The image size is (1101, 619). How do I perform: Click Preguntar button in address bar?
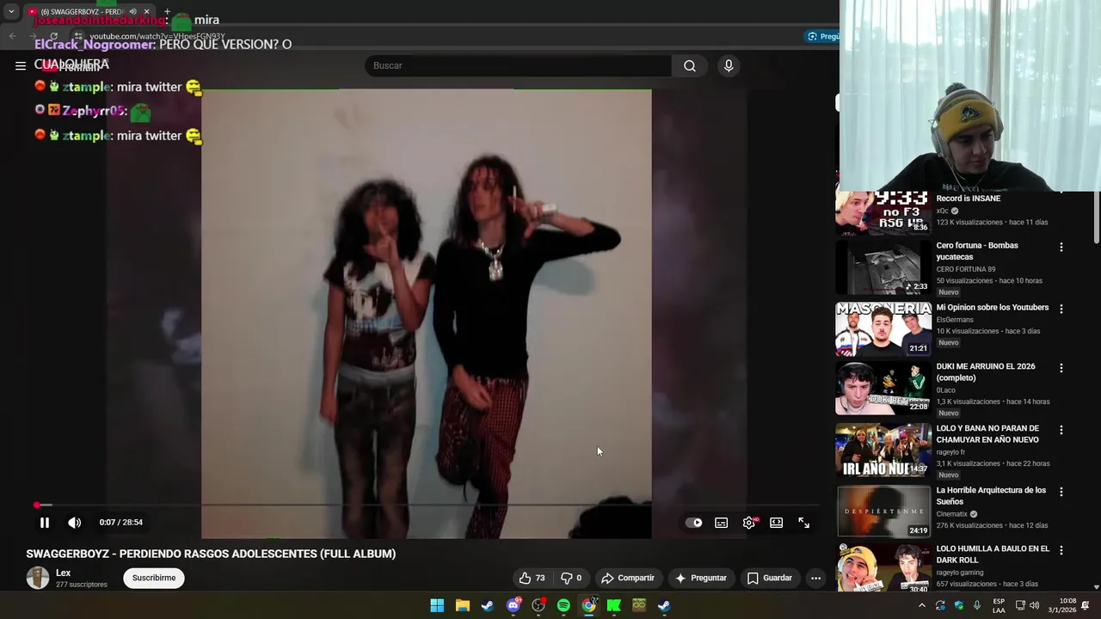pyautogui.click(x=822, y=36)
